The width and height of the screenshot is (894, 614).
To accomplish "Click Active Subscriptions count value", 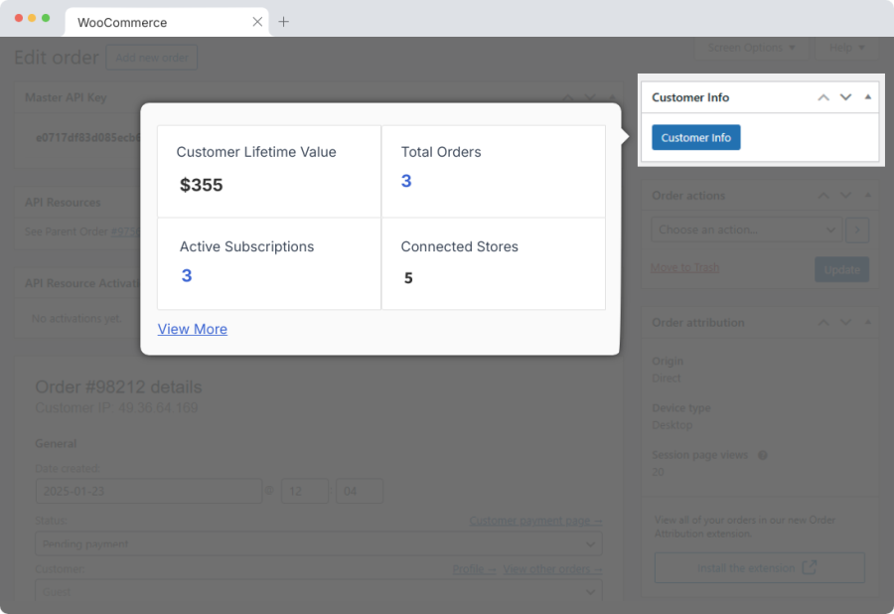I will click(x=187, y=275).
